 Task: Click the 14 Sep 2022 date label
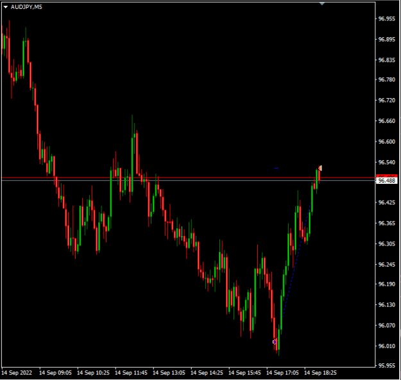tap(17, 373)
